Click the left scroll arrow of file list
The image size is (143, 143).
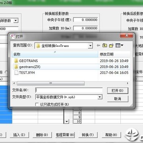coord(14,83)
